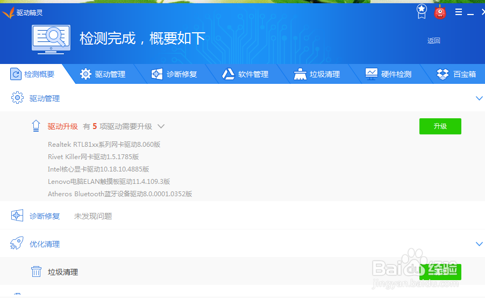Open the 驱动管理 tab
Viewport: 485px width, 300px height.
tap(102, 74)
